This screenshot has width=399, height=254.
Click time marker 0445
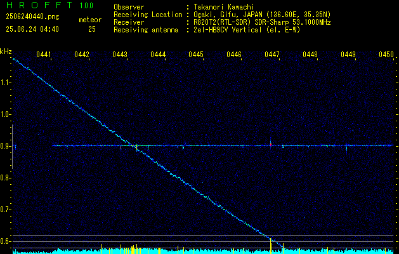195,54
